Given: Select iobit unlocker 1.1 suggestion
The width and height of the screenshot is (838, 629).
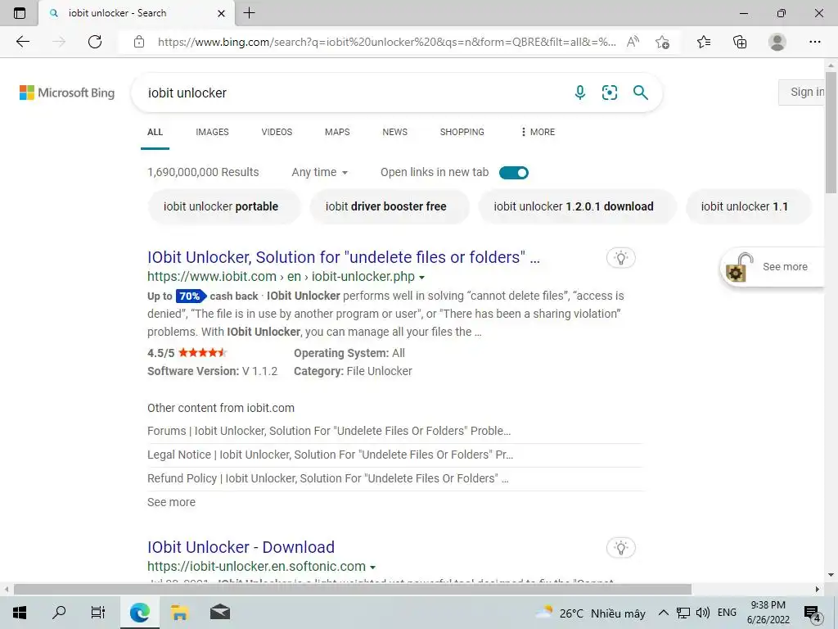Looking at the screenshot, I should click(748, 206).
